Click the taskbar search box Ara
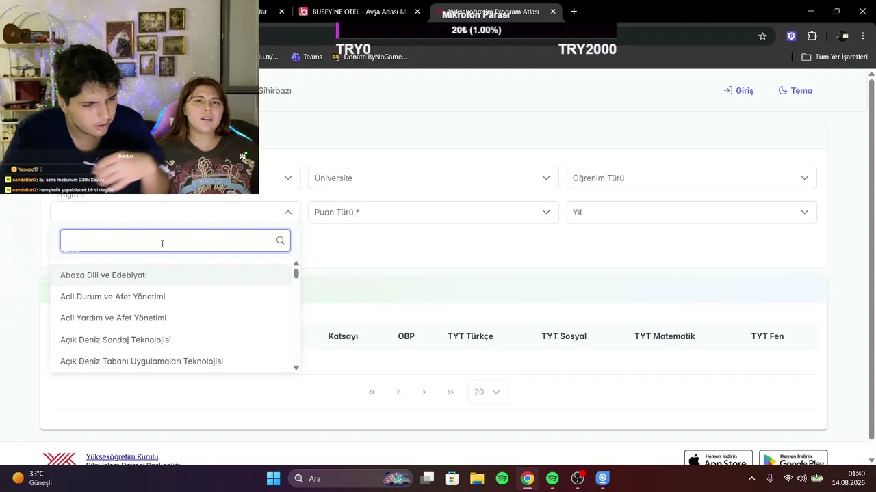 coord(352,478)
